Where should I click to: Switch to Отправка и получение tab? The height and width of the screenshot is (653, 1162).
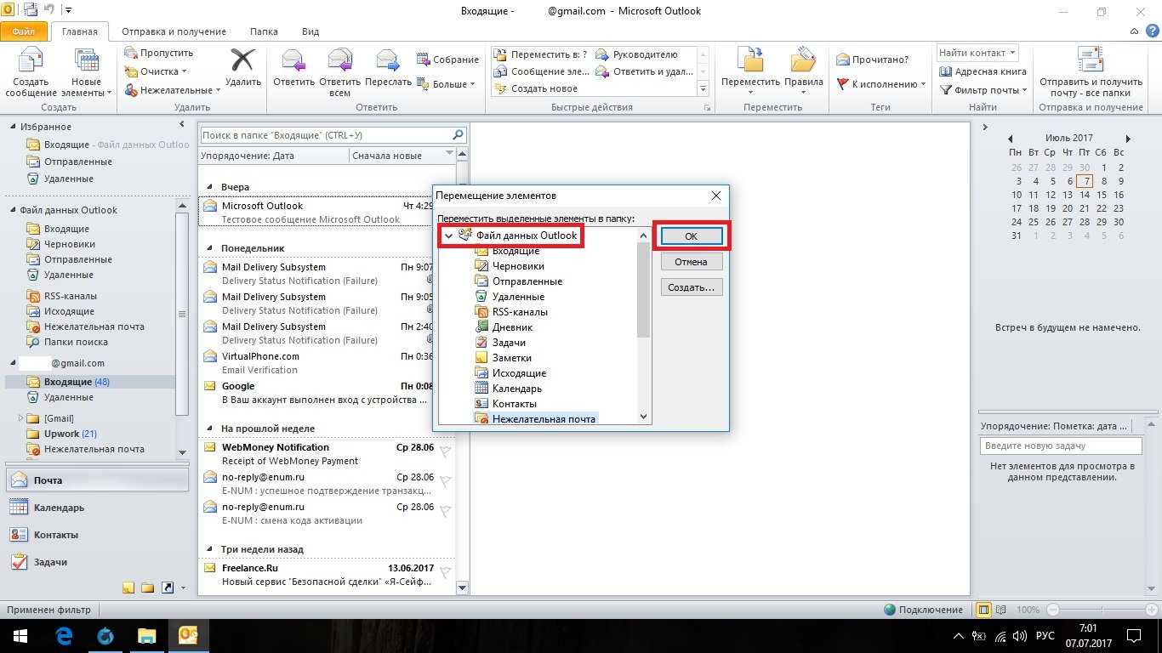[x=174, y=31]
